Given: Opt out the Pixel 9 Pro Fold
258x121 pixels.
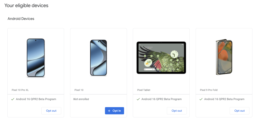Looking at the screenshot, I should (239, 111).
